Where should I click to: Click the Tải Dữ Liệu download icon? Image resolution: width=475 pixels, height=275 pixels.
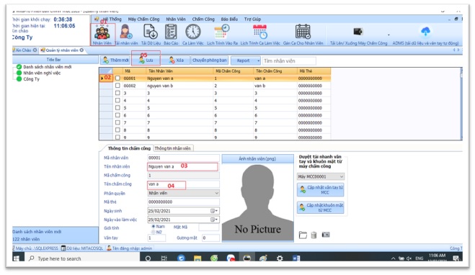[151, 35]
